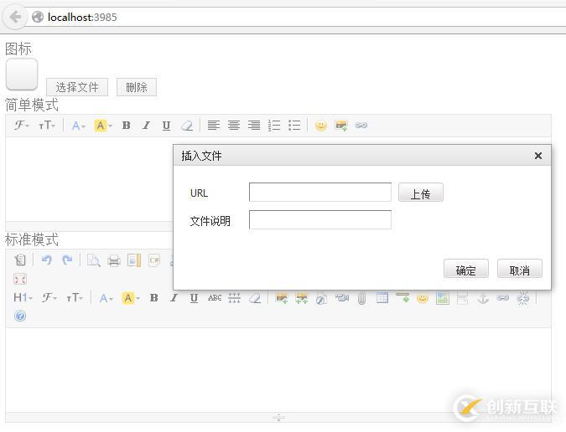Open H1 paragraph format dropdown
This screenshot has height=432, width=566.
[x=23, y=297]
